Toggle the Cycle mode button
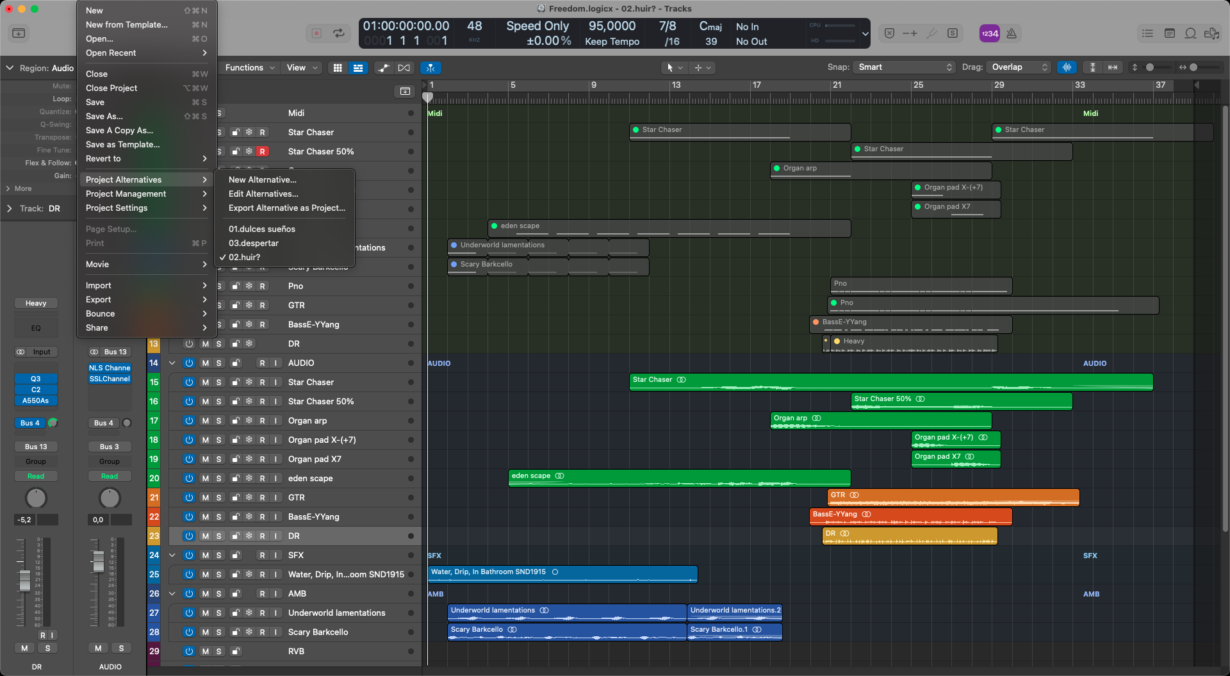 point(338,33)
